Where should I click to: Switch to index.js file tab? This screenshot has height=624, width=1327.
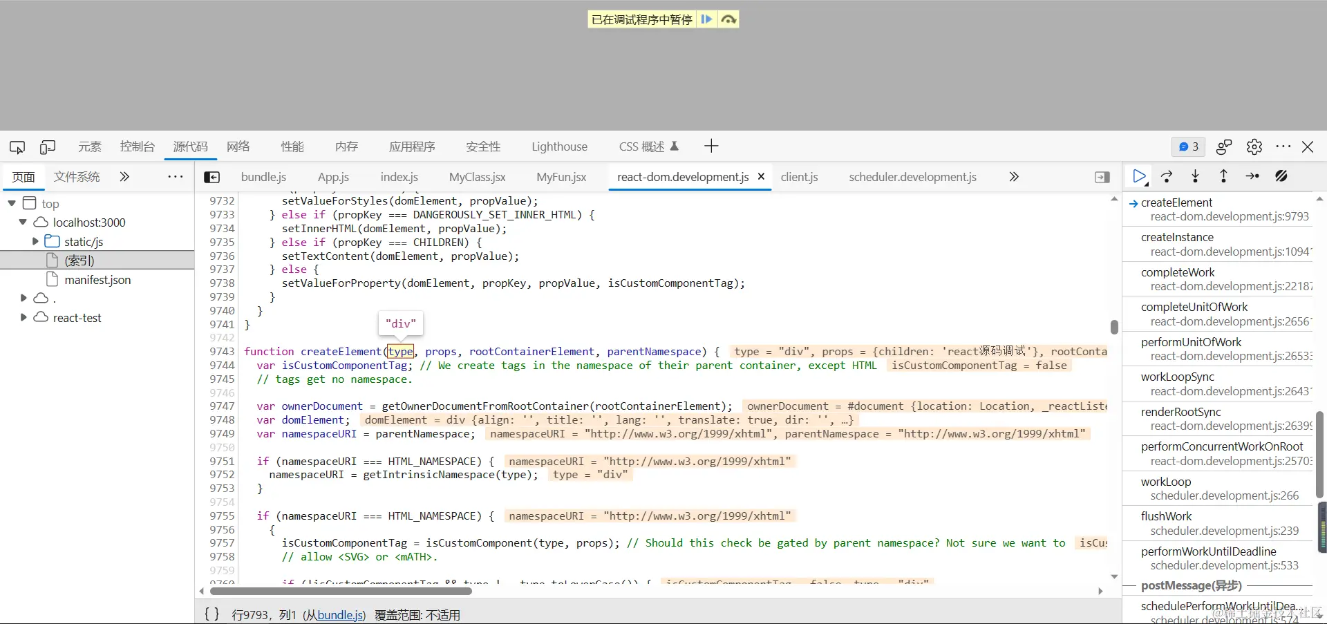[x=399, y=177]
